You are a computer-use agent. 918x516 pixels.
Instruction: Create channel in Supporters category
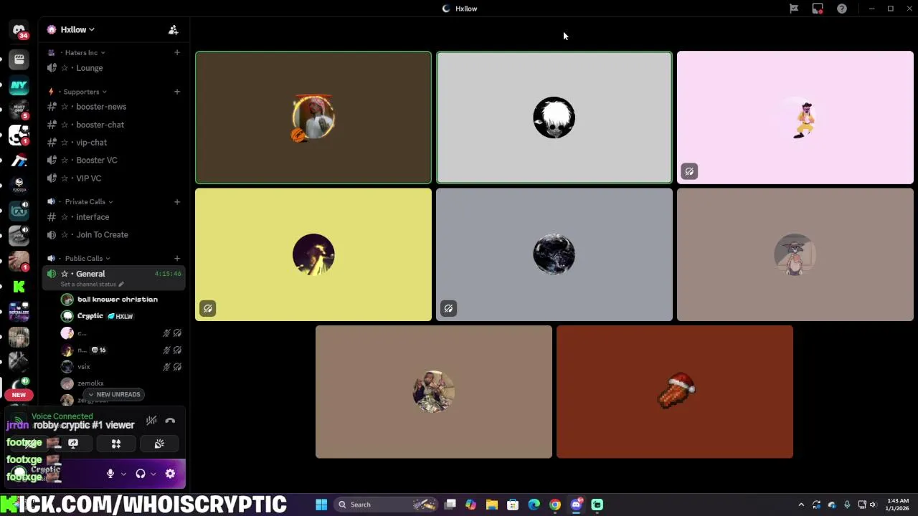[x=177, y=92]
